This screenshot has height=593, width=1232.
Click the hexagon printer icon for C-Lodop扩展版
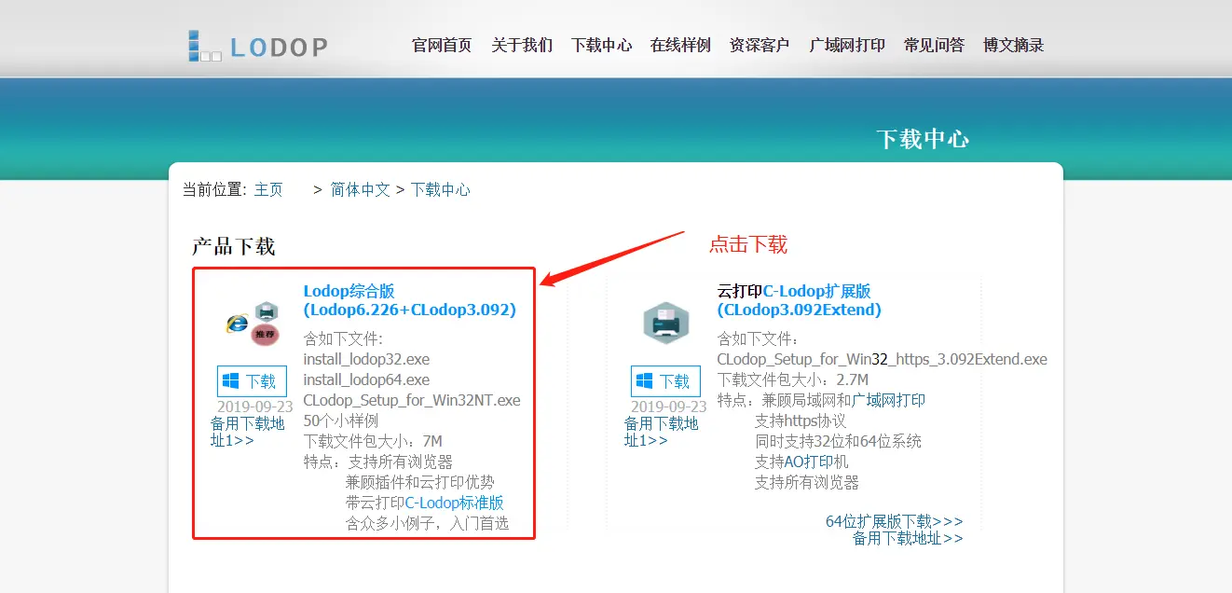pyautogui.click(x=665, y=324)
